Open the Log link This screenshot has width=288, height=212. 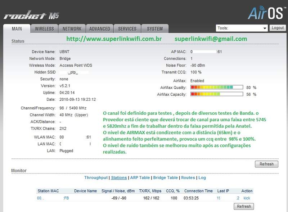point(202,178)
